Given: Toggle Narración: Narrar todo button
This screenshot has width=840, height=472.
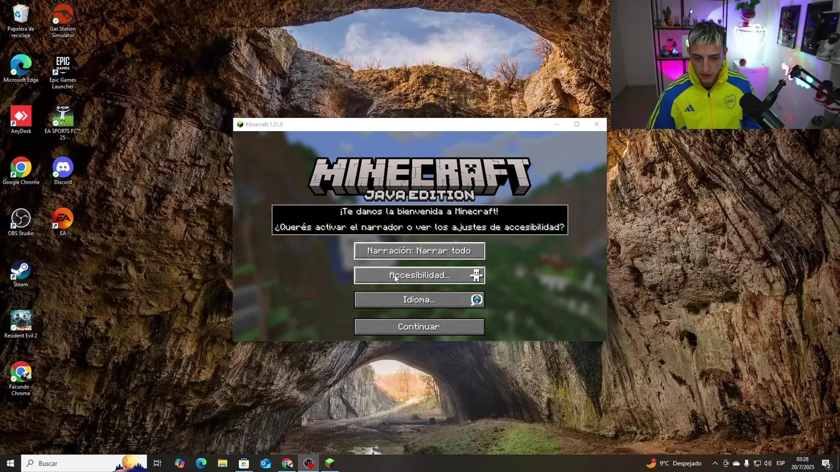Looking at the screenshot, I should pos(419,250).
